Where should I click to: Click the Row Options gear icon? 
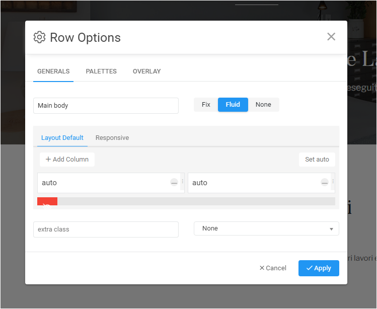point(39,37)
